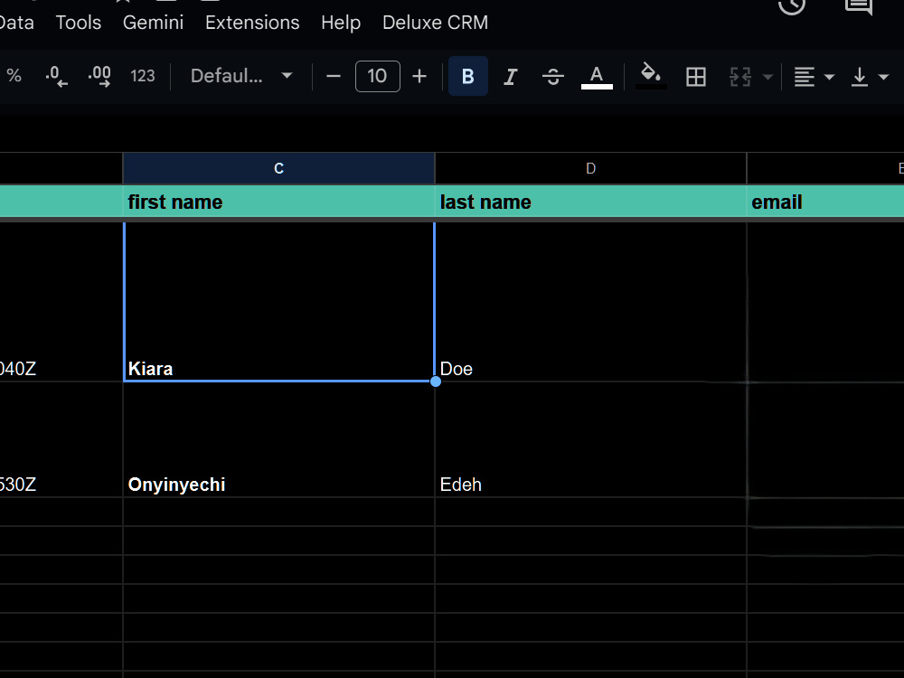Click the 'email' header cell

[825, 202]
